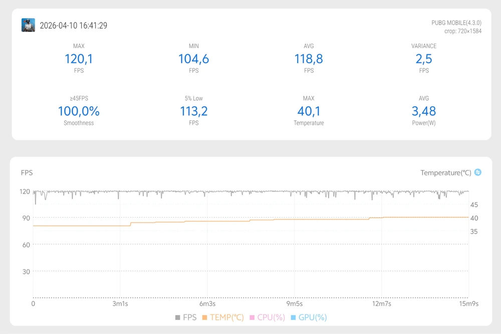This screenshot has height=334, width=501.
Task: Select the AVG FPS value 118,8
Action: pos(309,59)
